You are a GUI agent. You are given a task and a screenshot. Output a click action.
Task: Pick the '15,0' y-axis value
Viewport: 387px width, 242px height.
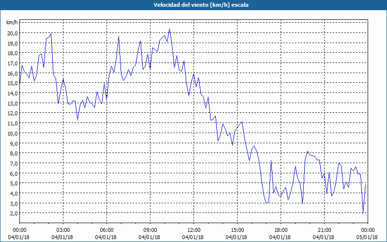pos(13,83)
